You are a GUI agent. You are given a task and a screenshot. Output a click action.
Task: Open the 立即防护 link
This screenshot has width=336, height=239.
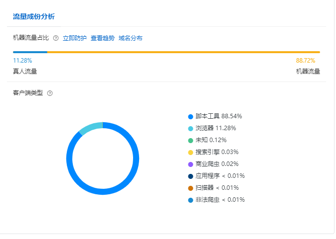point(75,38)
